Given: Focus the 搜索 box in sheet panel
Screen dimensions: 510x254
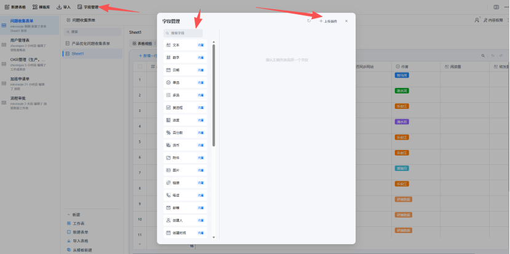Looking at the screenshot, I should pos(92,32).
